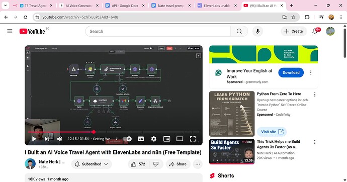The height and width of the screenshot is (182, 347).
Task: Open This Trick Helps me Build video title
Action: (279, 144)
